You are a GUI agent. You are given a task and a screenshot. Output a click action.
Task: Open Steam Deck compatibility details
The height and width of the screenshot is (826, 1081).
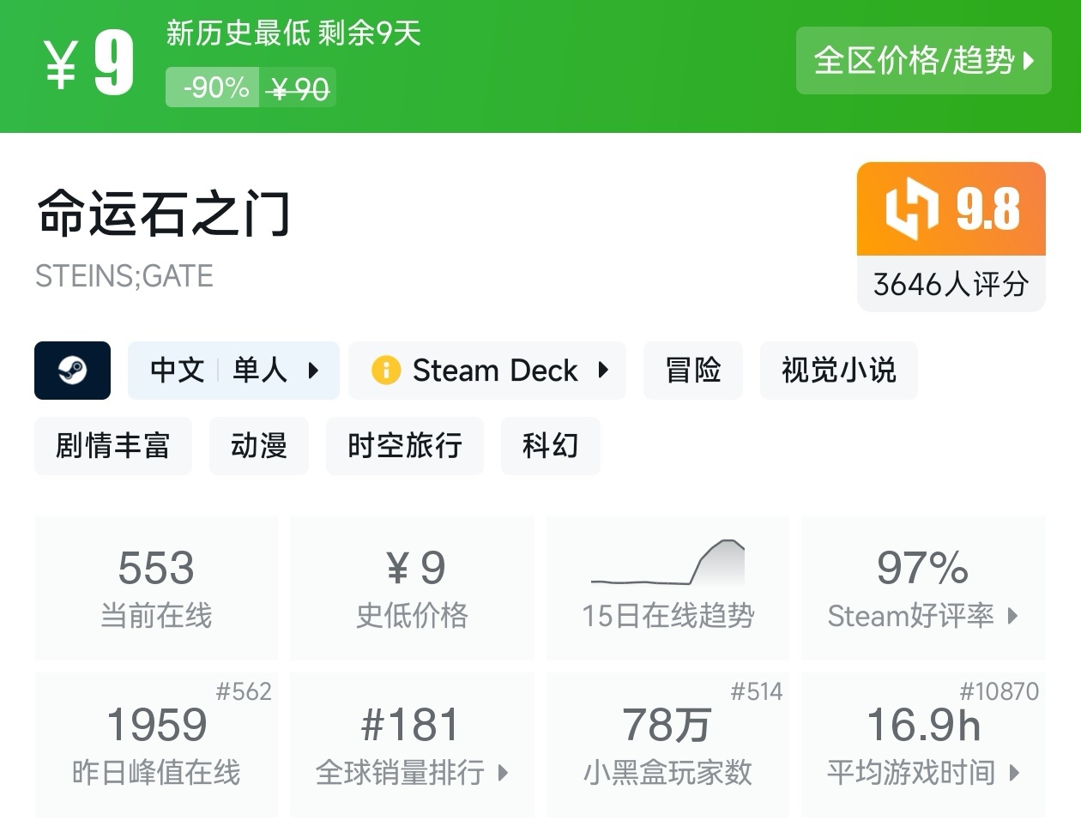pyautogui.click(x=487, y=371)
